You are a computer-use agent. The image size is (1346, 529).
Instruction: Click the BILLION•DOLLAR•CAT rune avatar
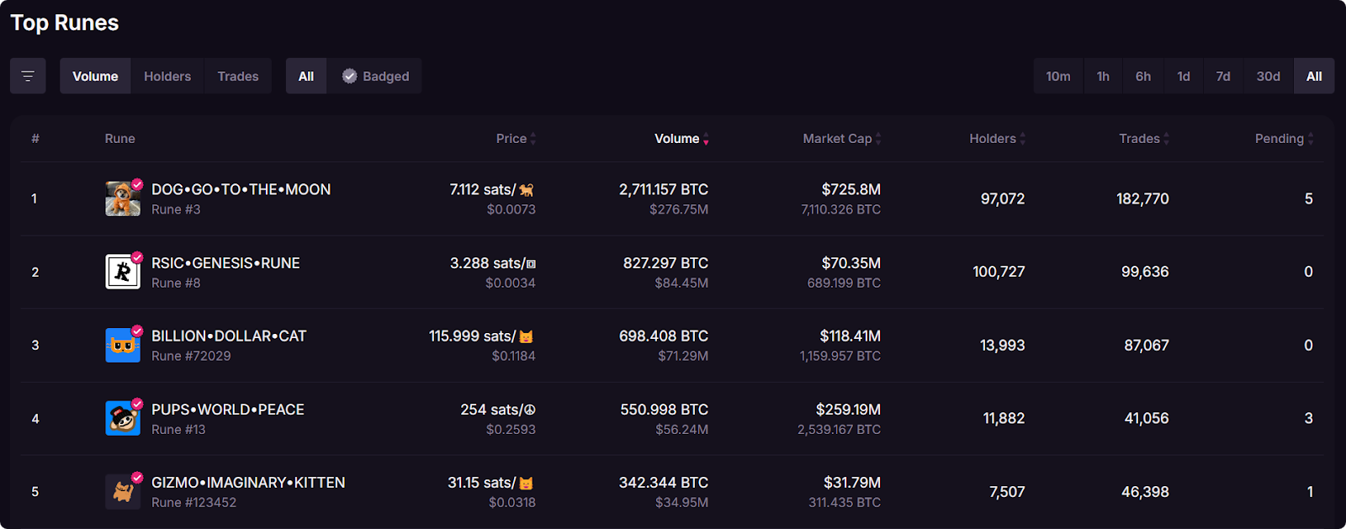click(x=122, y=346)
